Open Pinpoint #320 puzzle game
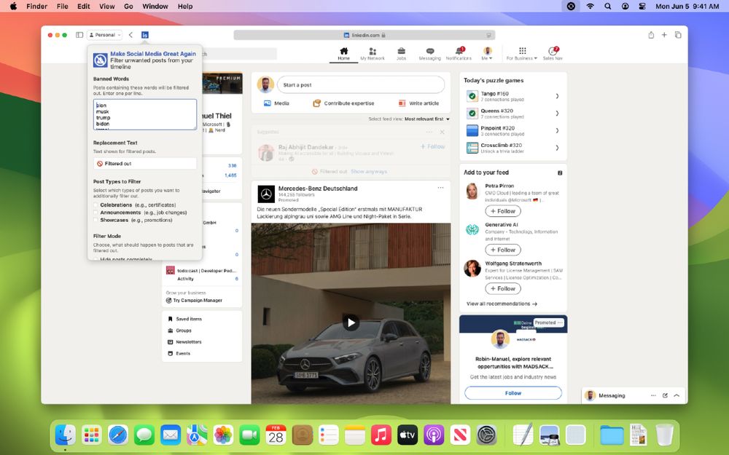 coord(512,130)
